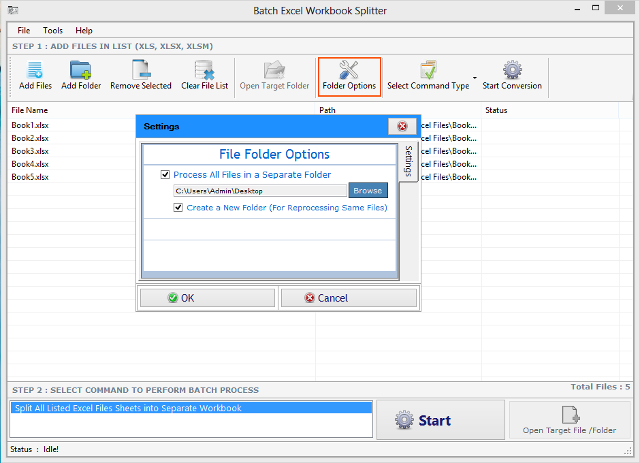Click the Open Target Folder toolbar icon

274,70
